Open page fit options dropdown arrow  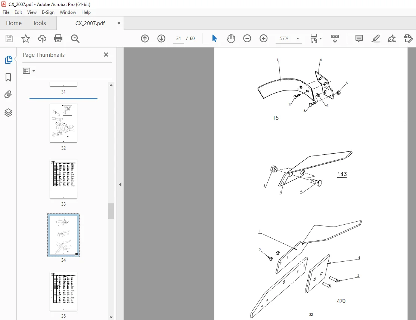click(320, 39)
